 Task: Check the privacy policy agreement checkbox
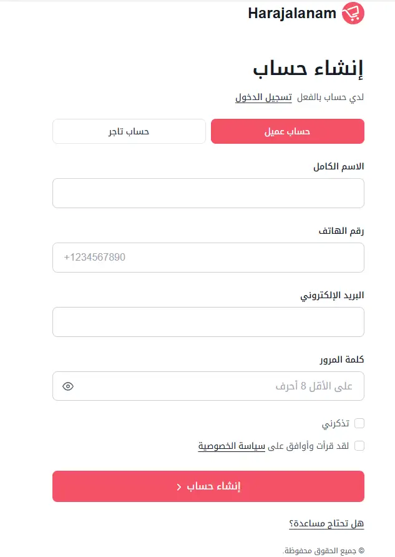[x=359, y=446]
